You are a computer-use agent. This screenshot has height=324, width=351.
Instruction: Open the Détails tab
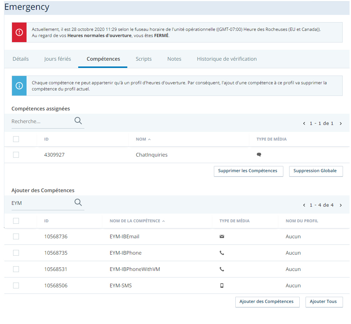(x=21, y=59)
